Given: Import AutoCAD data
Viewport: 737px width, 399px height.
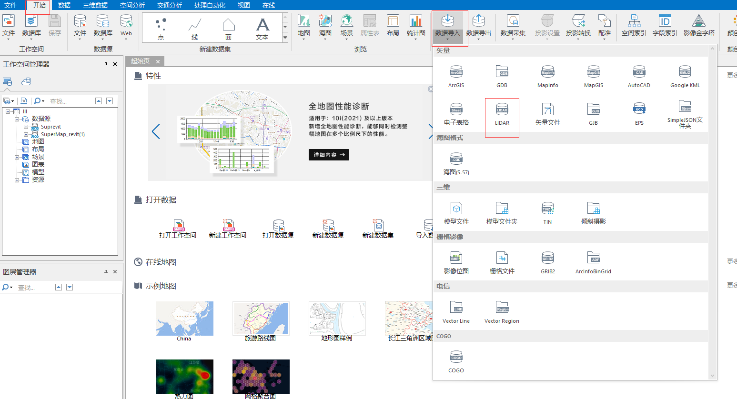Looking at the screenshot, I should (x=639, y=76).
